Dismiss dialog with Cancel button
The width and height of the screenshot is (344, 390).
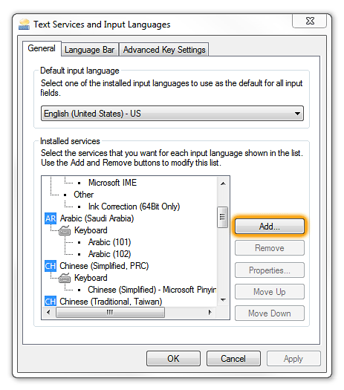(x=233, y=358)
